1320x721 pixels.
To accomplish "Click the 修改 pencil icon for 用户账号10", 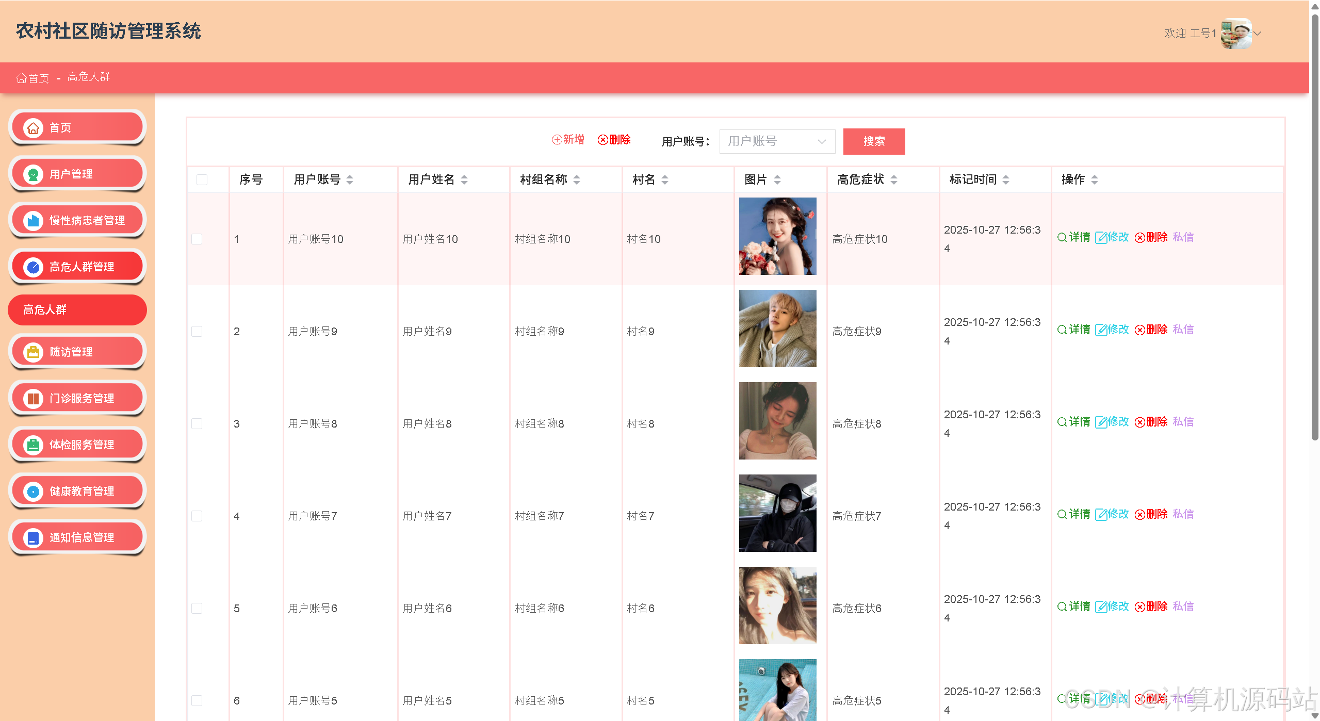I will click(1101, 237).
